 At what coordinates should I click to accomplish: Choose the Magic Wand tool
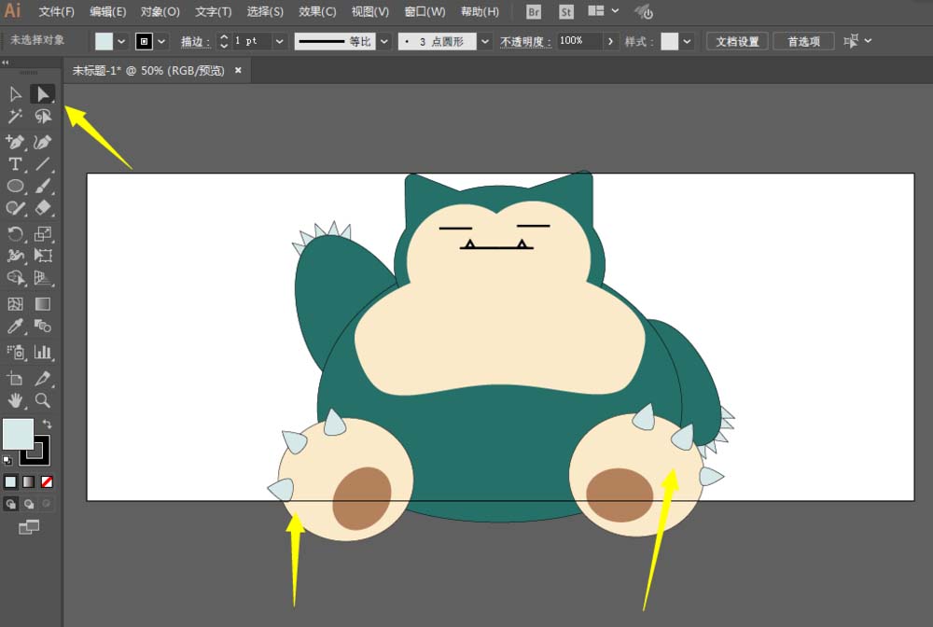click(16, 116)
